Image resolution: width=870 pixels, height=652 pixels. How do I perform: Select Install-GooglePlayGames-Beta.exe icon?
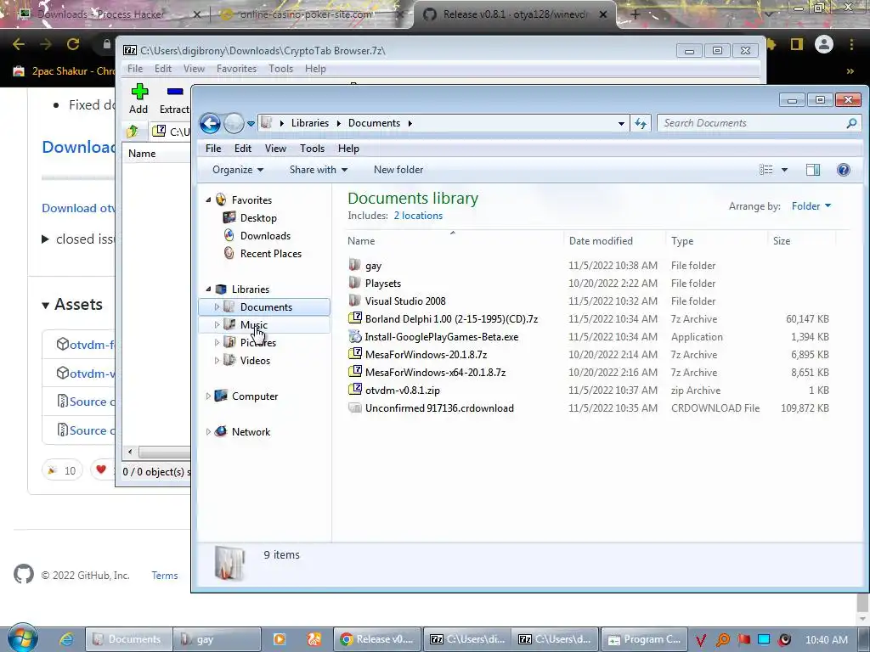[354, 336]
